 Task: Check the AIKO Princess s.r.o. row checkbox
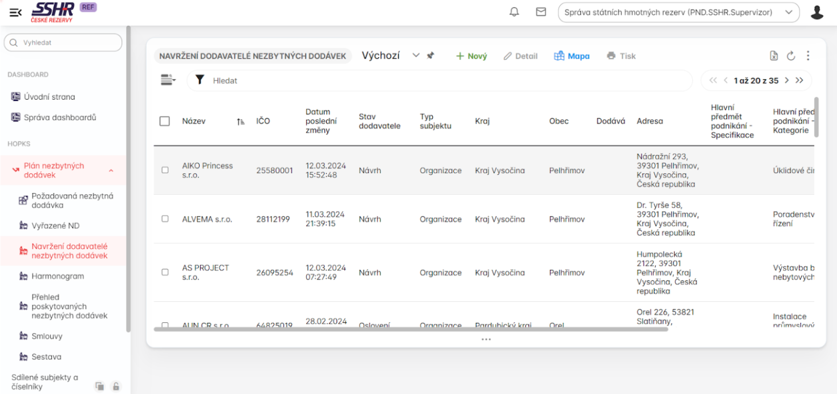(165, 170)
